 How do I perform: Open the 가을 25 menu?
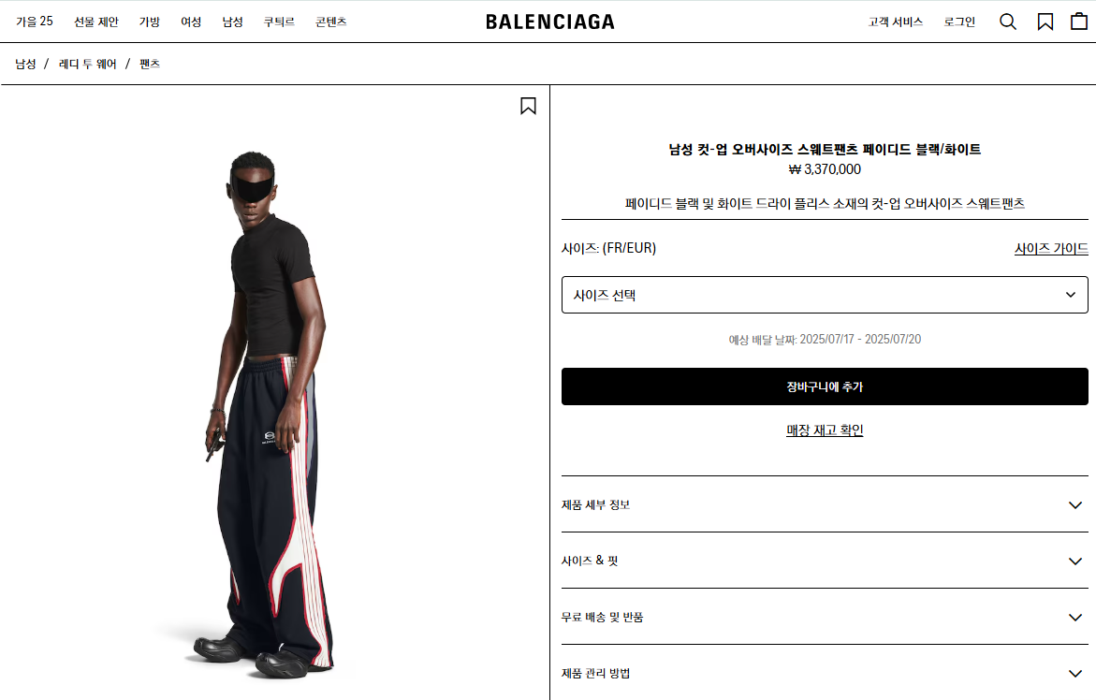(35, 22)
